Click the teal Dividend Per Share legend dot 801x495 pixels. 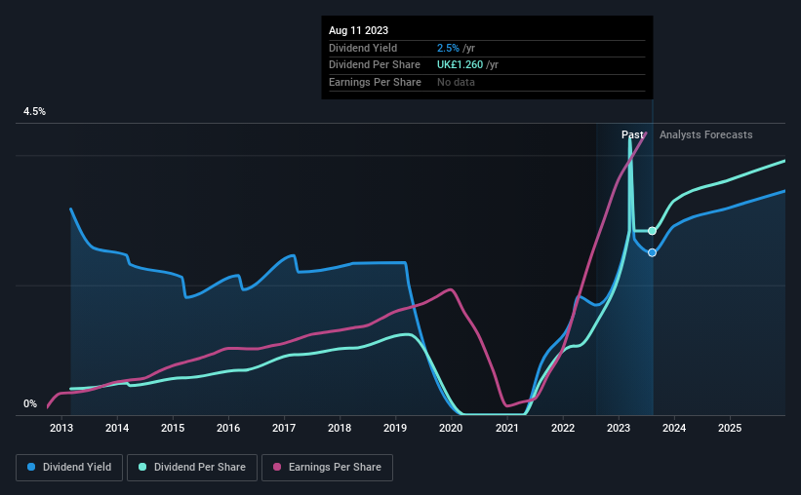click(142, 467)
